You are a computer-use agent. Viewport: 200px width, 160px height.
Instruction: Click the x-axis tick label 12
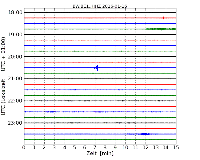[x=146, y=147]
